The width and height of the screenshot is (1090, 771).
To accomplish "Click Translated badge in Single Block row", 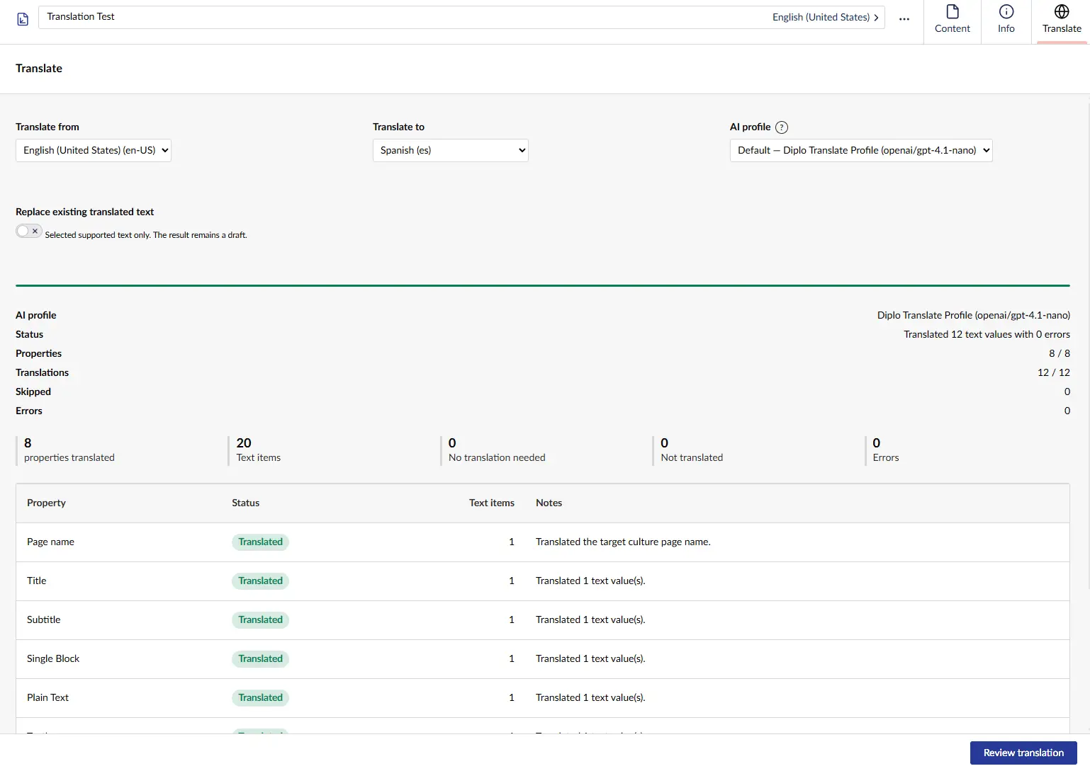I will tap(260, 659).
